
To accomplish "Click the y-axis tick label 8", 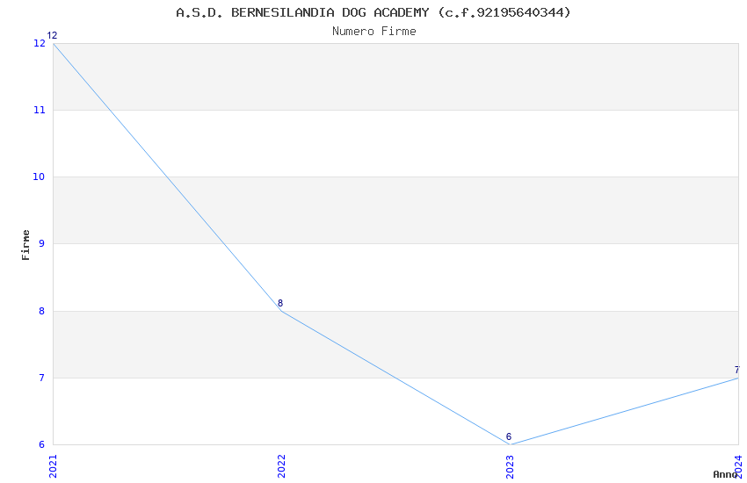I will click(42, 311).
